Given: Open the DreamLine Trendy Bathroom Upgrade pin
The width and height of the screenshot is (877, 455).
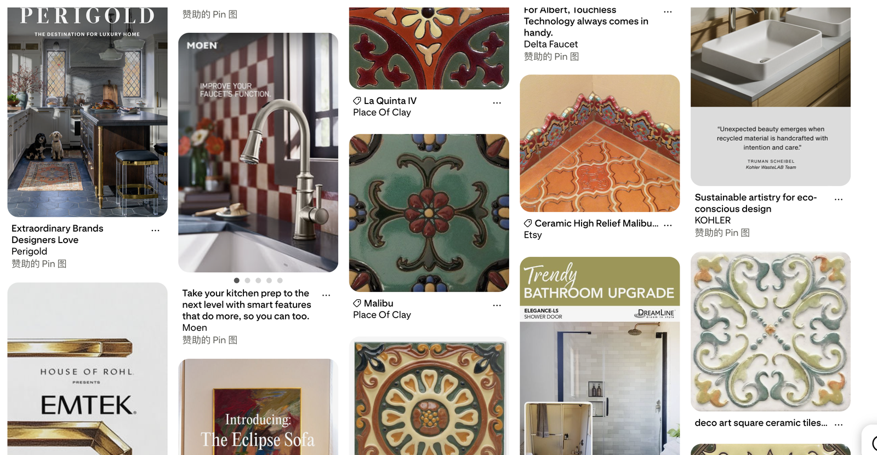Looking at the screenshot, I should [600, 356].
